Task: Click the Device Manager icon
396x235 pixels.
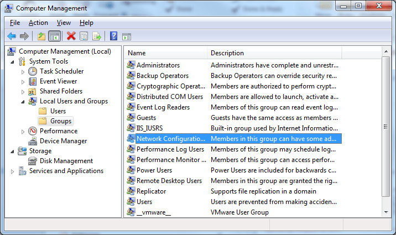Action: [33, 141]
